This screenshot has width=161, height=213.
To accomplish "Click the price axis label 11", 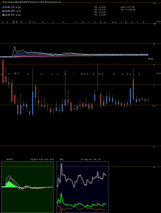I will click(154, 4).
